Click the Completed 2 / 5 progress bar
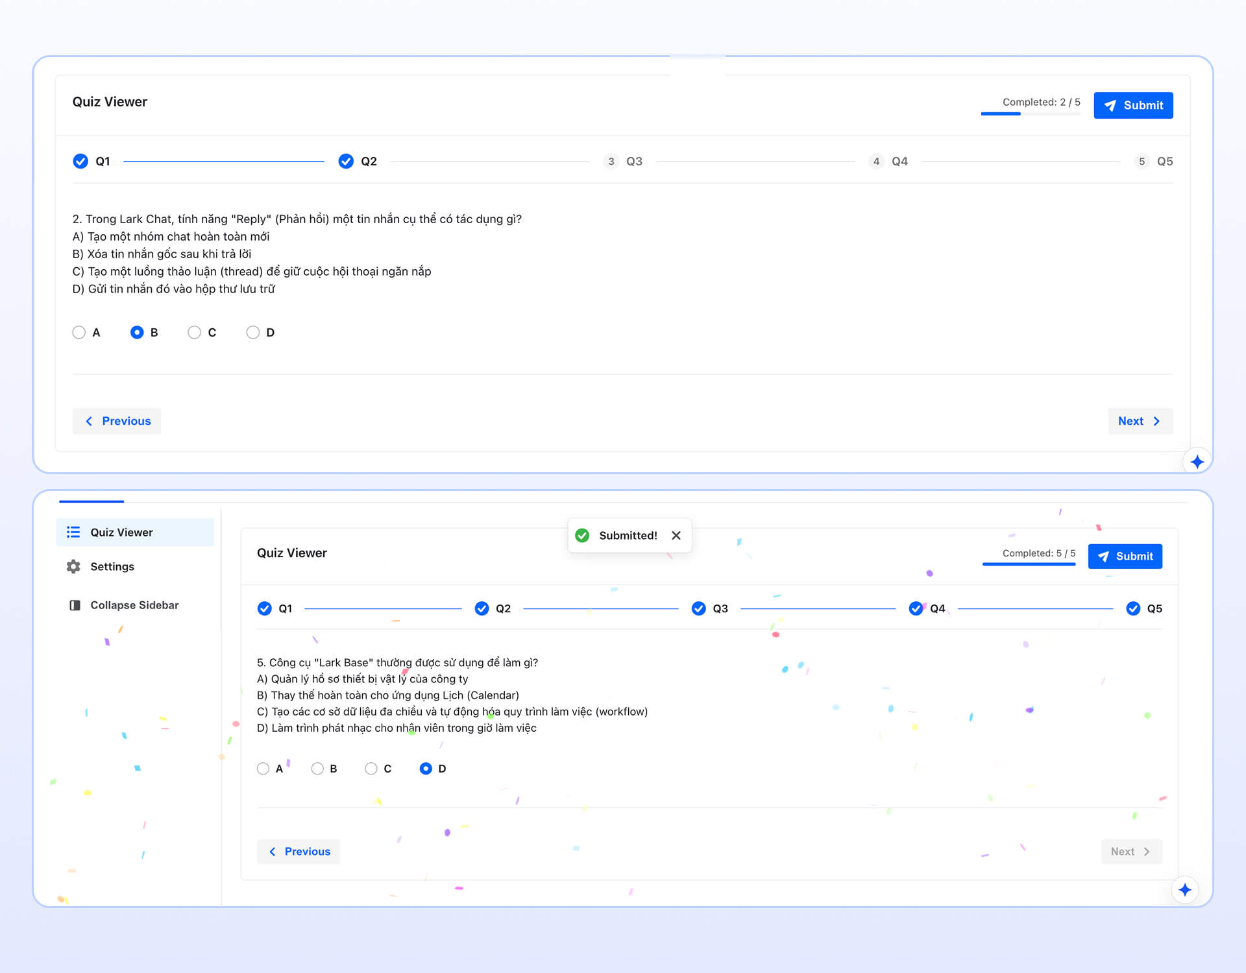This screenshot has height=973, width=1246. coord(1031,114)
